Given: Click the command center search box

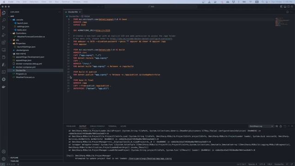Looking at the screenshot, I should [x=151, y=6].
